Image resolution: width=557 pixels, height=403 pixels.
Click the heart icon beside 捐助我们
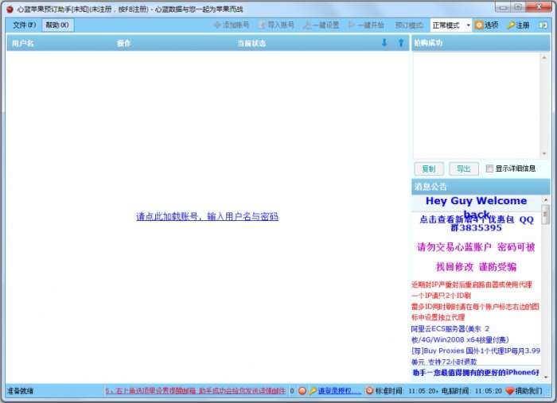point(510,391)
